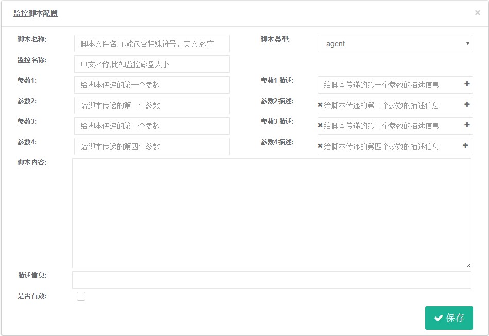Click into the 参数3 input field
The width and height of the screenshot is (489, 336).
[151, 126]
